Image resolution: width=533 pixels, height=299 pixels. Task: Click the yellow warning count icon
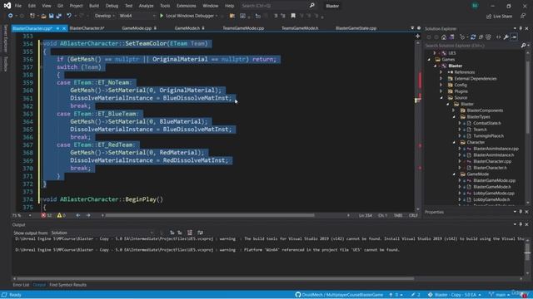[59, 215]
